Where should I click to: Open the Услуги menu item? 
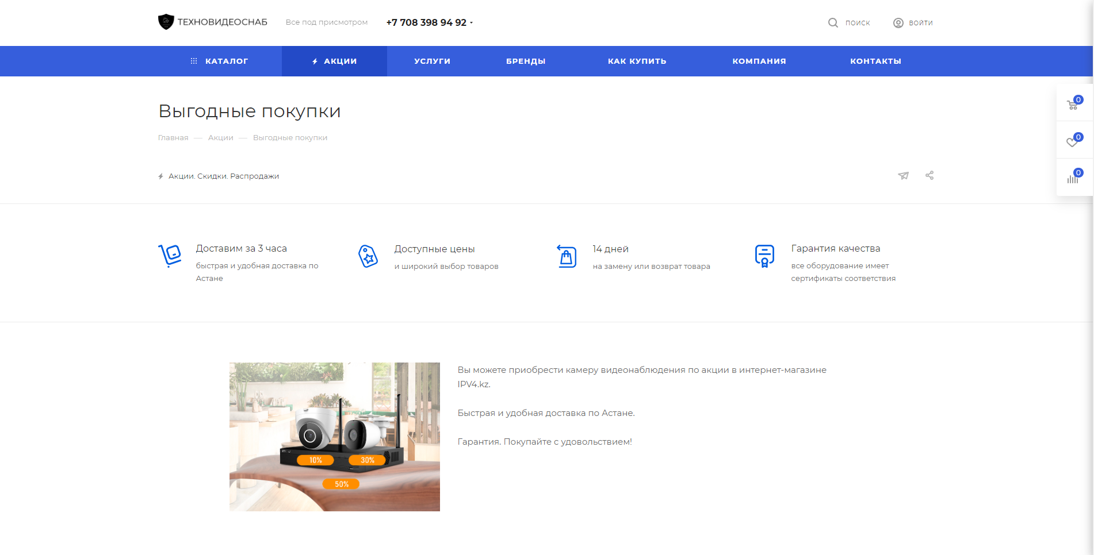coord(432,61)
